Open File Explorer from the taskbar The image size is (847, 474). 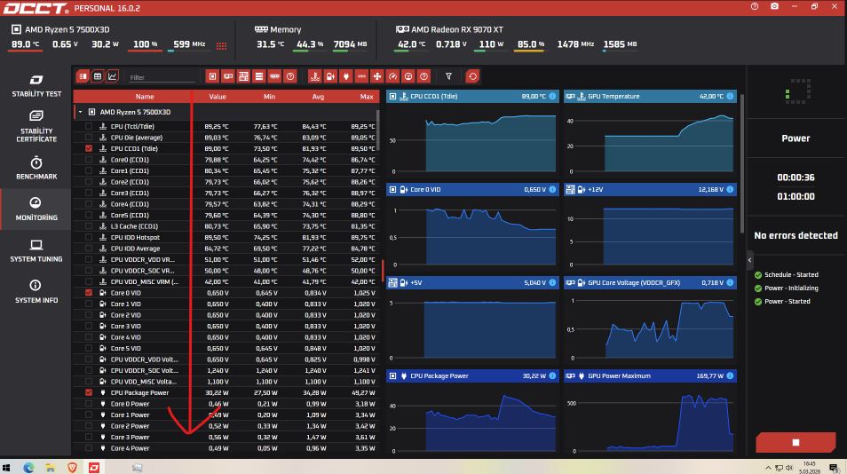tap(51, 468)
